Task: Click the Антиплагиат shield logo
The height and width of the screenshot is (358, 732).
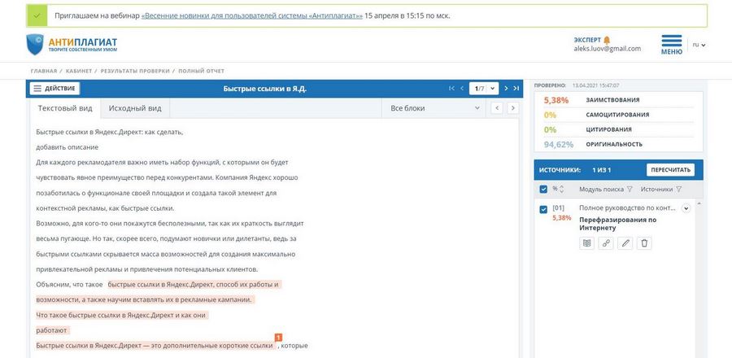Action: 34,44
